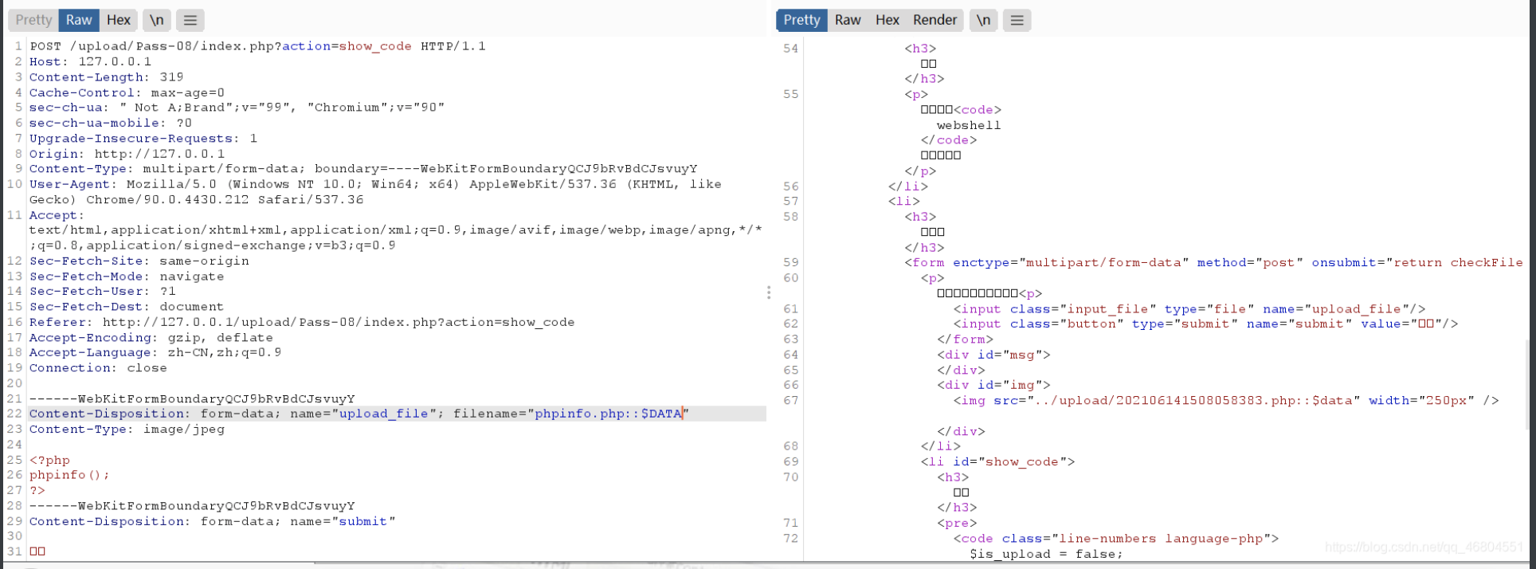Click the '<pre>' tag line in response
The image size is (1536, 569).
(957, 523)
